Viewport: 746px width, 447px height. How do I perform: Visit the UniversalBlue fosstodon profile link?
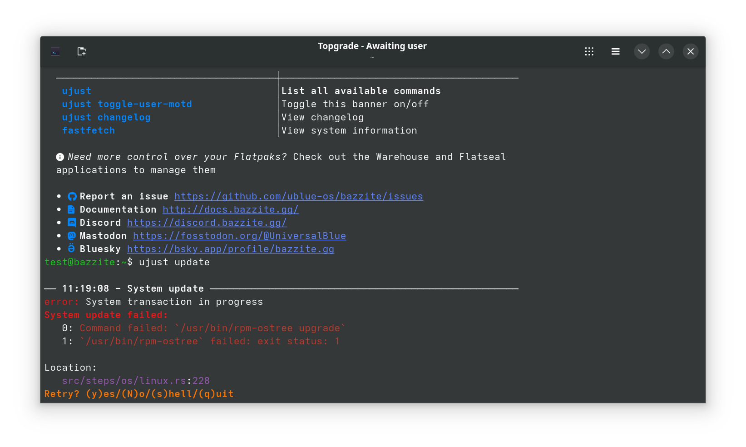click(239, 236)
